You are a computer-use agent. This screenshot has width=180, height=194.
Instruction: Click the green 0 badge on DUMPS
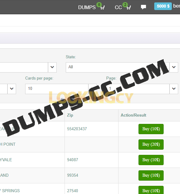99,5
